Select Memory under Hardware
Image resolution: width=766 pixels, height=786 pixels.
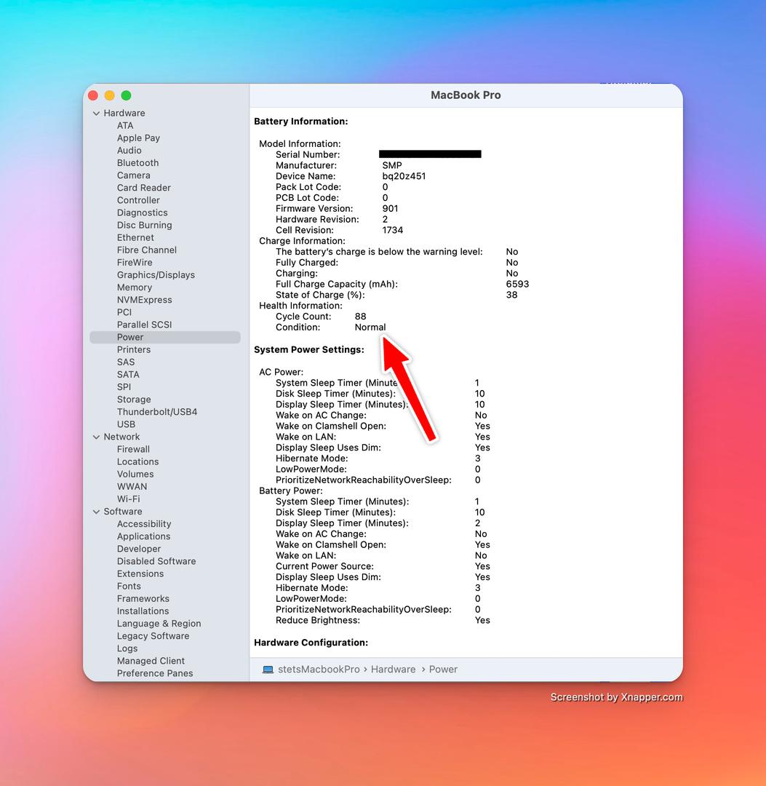coord(135,287)
